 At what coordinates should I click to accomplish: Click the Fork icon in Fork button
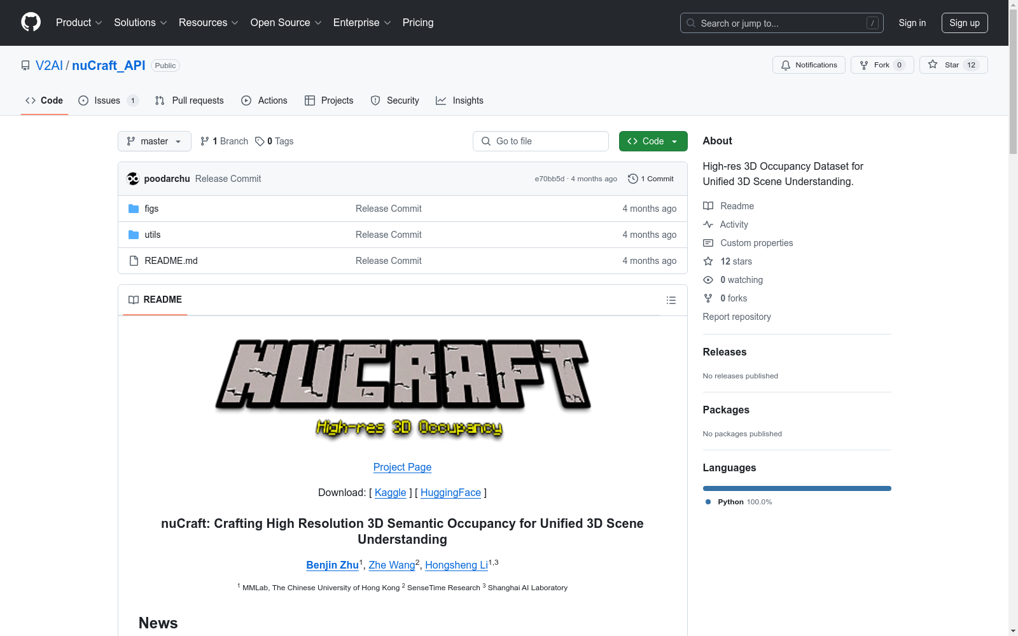coord(864,65)
